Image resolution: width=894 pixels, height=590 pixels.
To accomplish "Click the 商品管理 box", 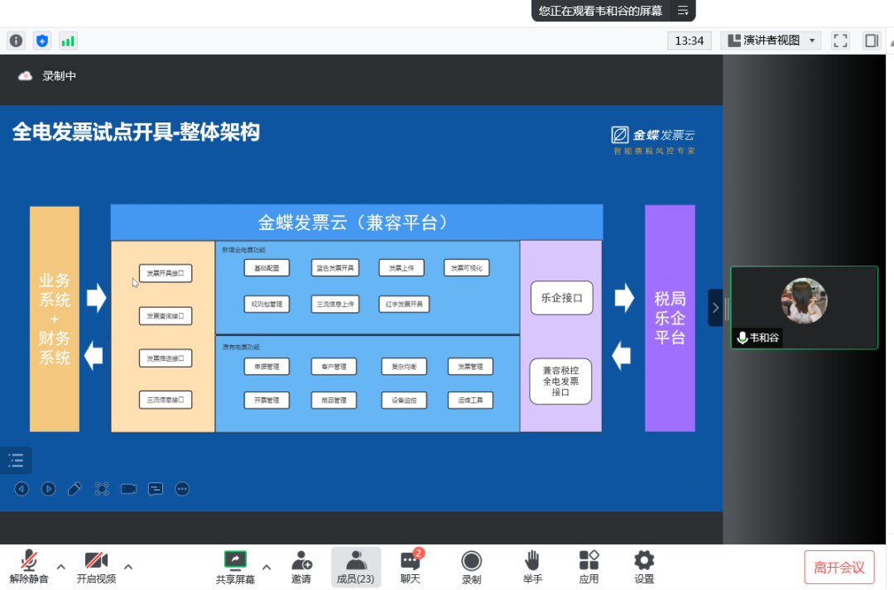I will point(334,401).
